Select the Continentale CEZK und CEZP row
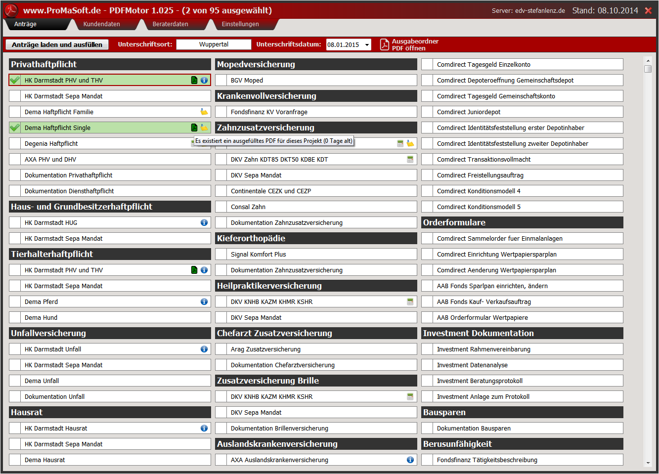 (x=316, y=191)
